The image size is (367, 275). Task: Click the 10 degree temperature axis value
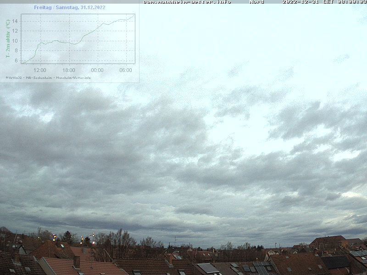[x=15, y=41]
